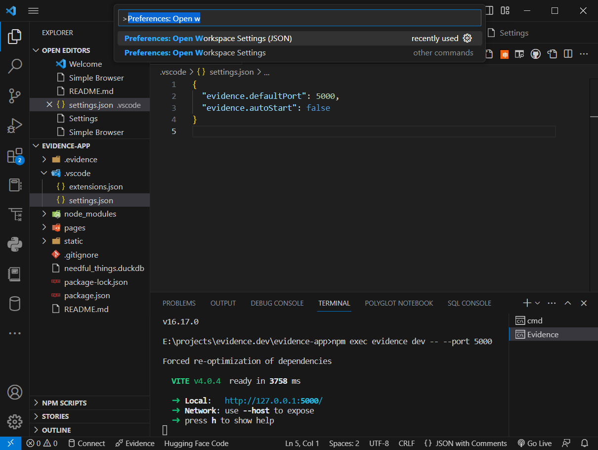Image resolution: width=598 pixels, height=450 pixels.
Task: Select the Python icon in the activity bar
Action: pyautogui.click(x=15, y=244)
